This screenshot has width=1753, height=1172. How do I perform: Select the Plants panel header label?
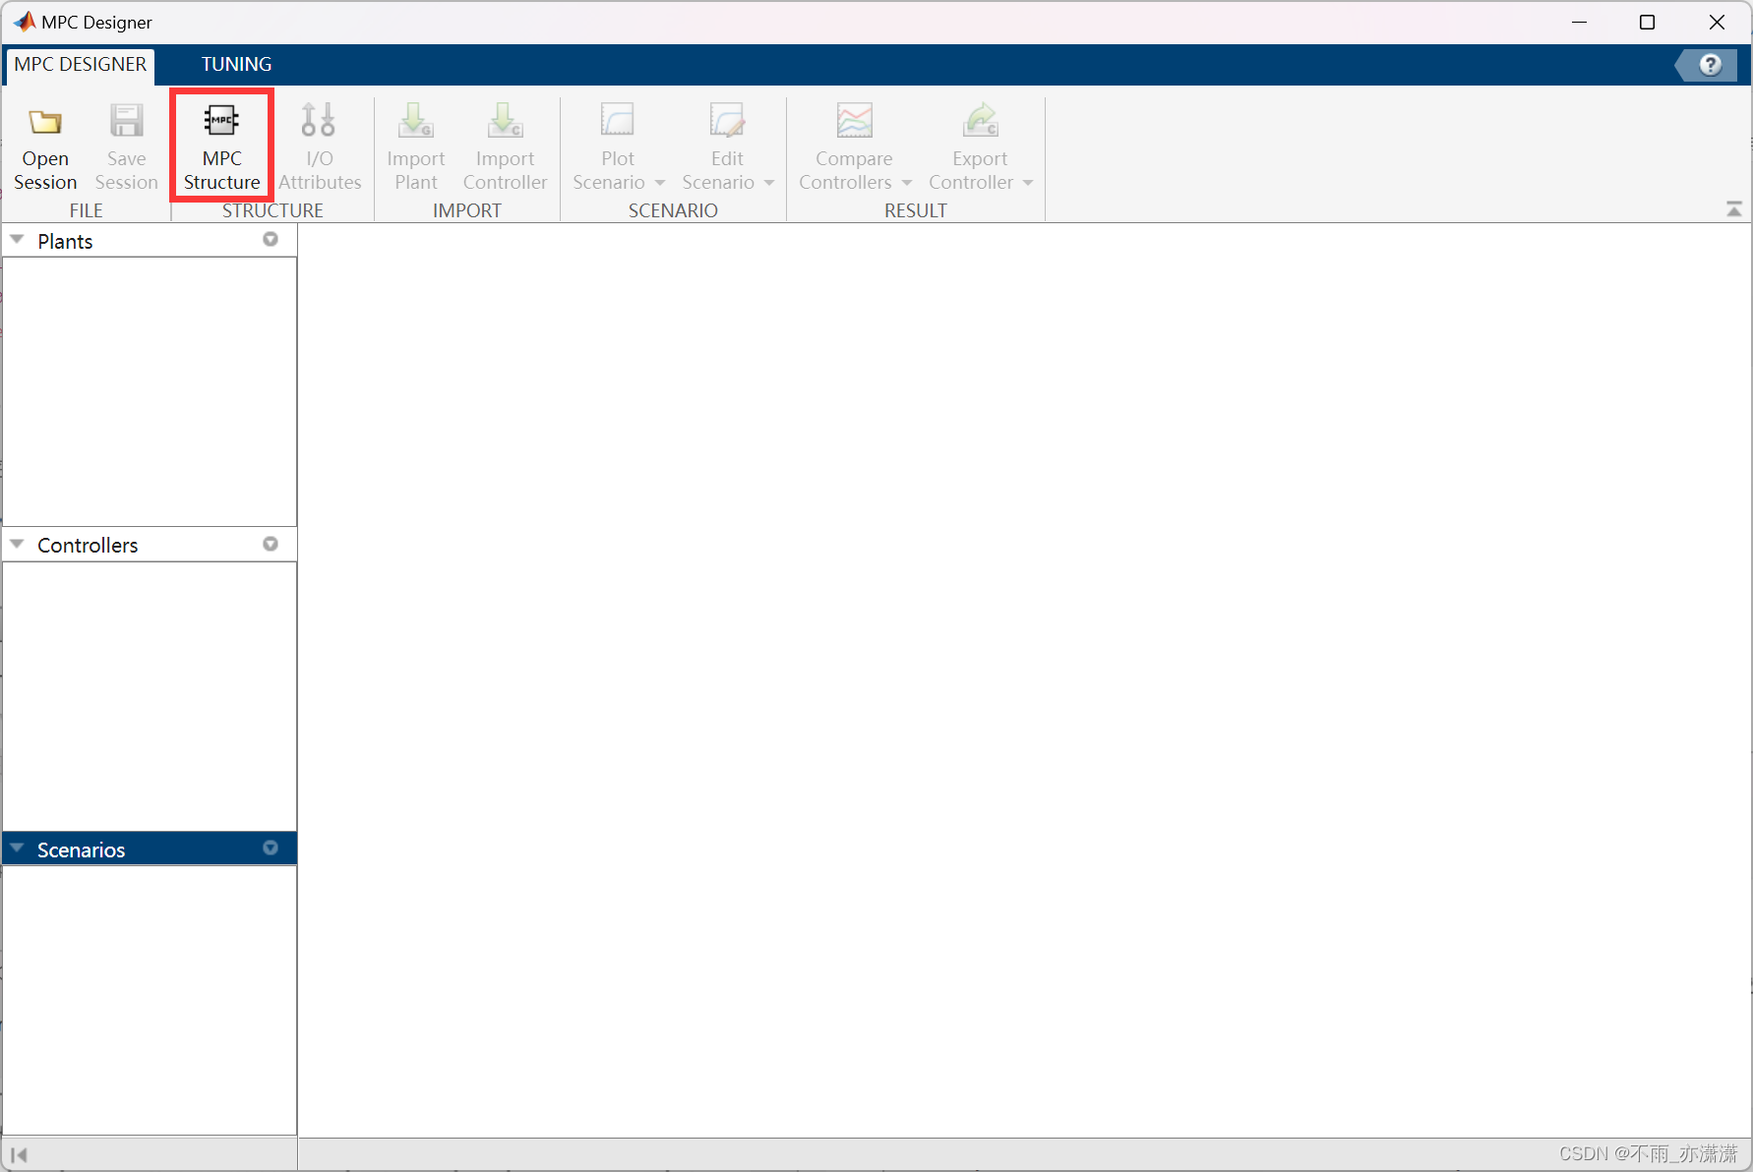[65, 242]
